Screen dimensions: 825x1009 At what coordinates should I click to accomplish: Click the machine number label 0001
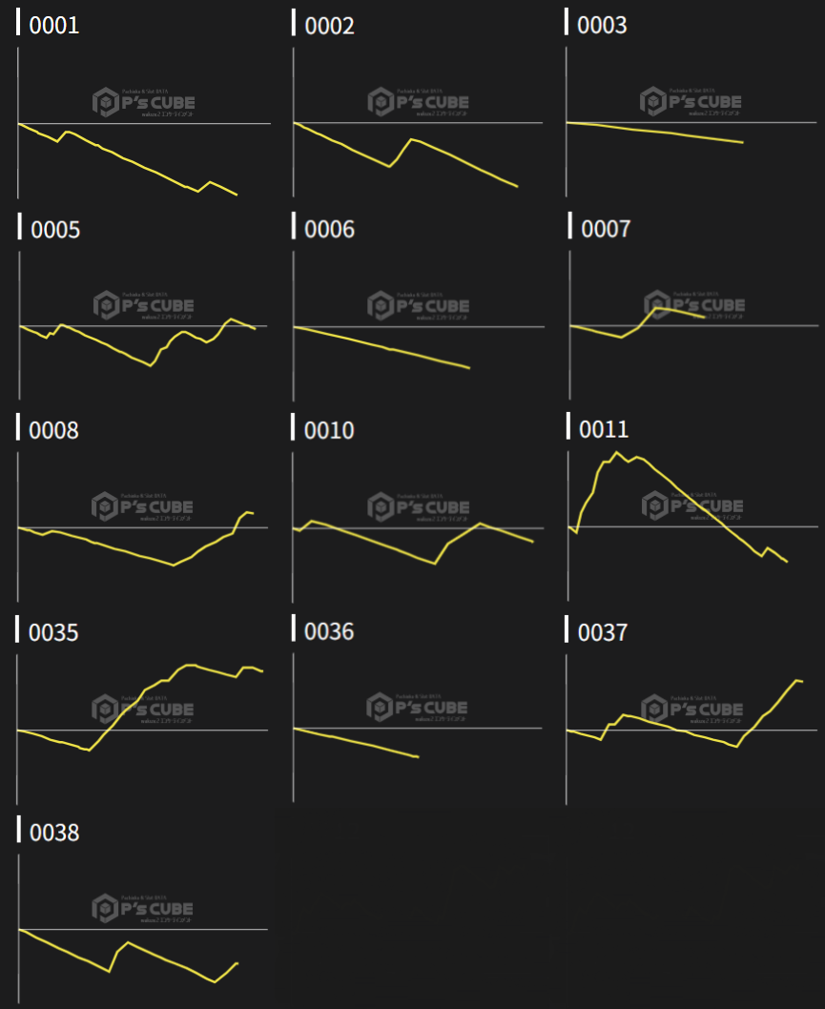click(x=54, y=26)
